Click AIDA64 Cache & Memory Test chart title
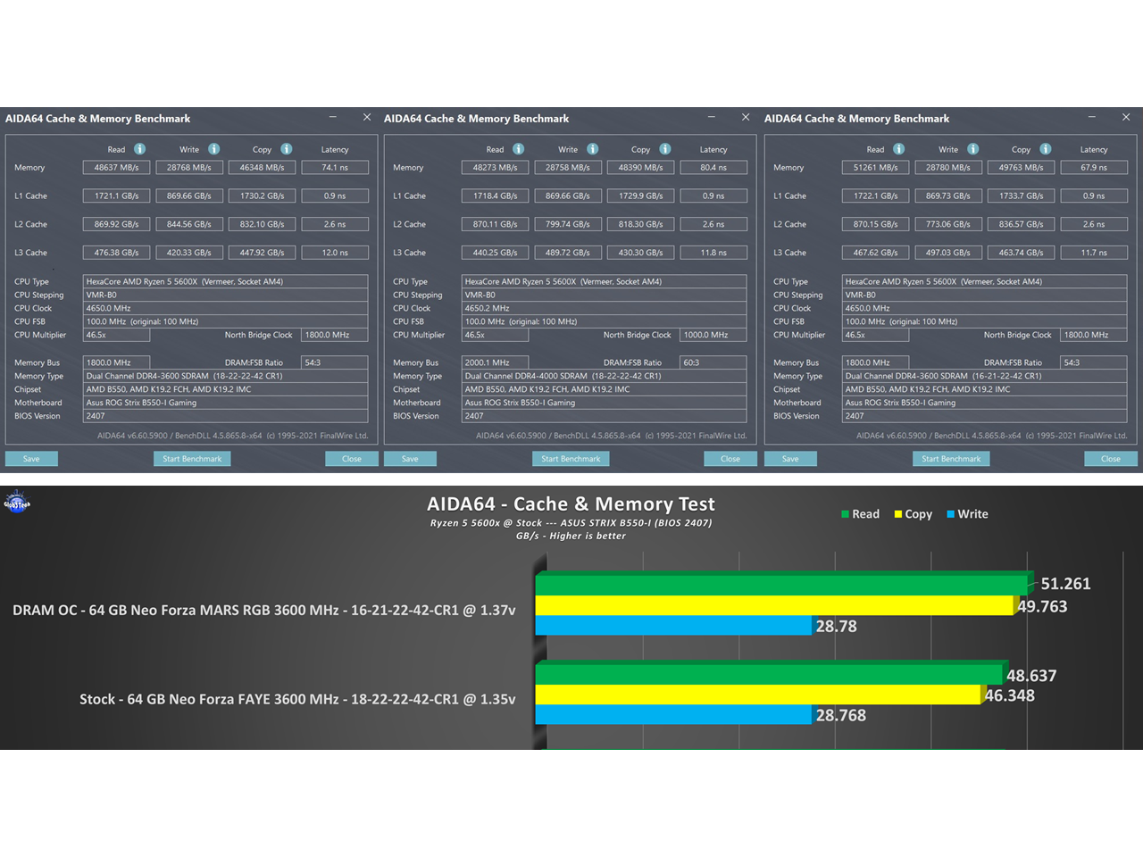Screen dimensions: 1143x857 click(571, 504)
